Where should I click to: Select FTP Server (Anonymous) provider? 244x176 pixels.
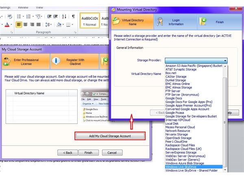coord(194,94)
